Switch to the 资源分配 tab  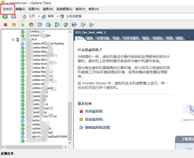103,38
